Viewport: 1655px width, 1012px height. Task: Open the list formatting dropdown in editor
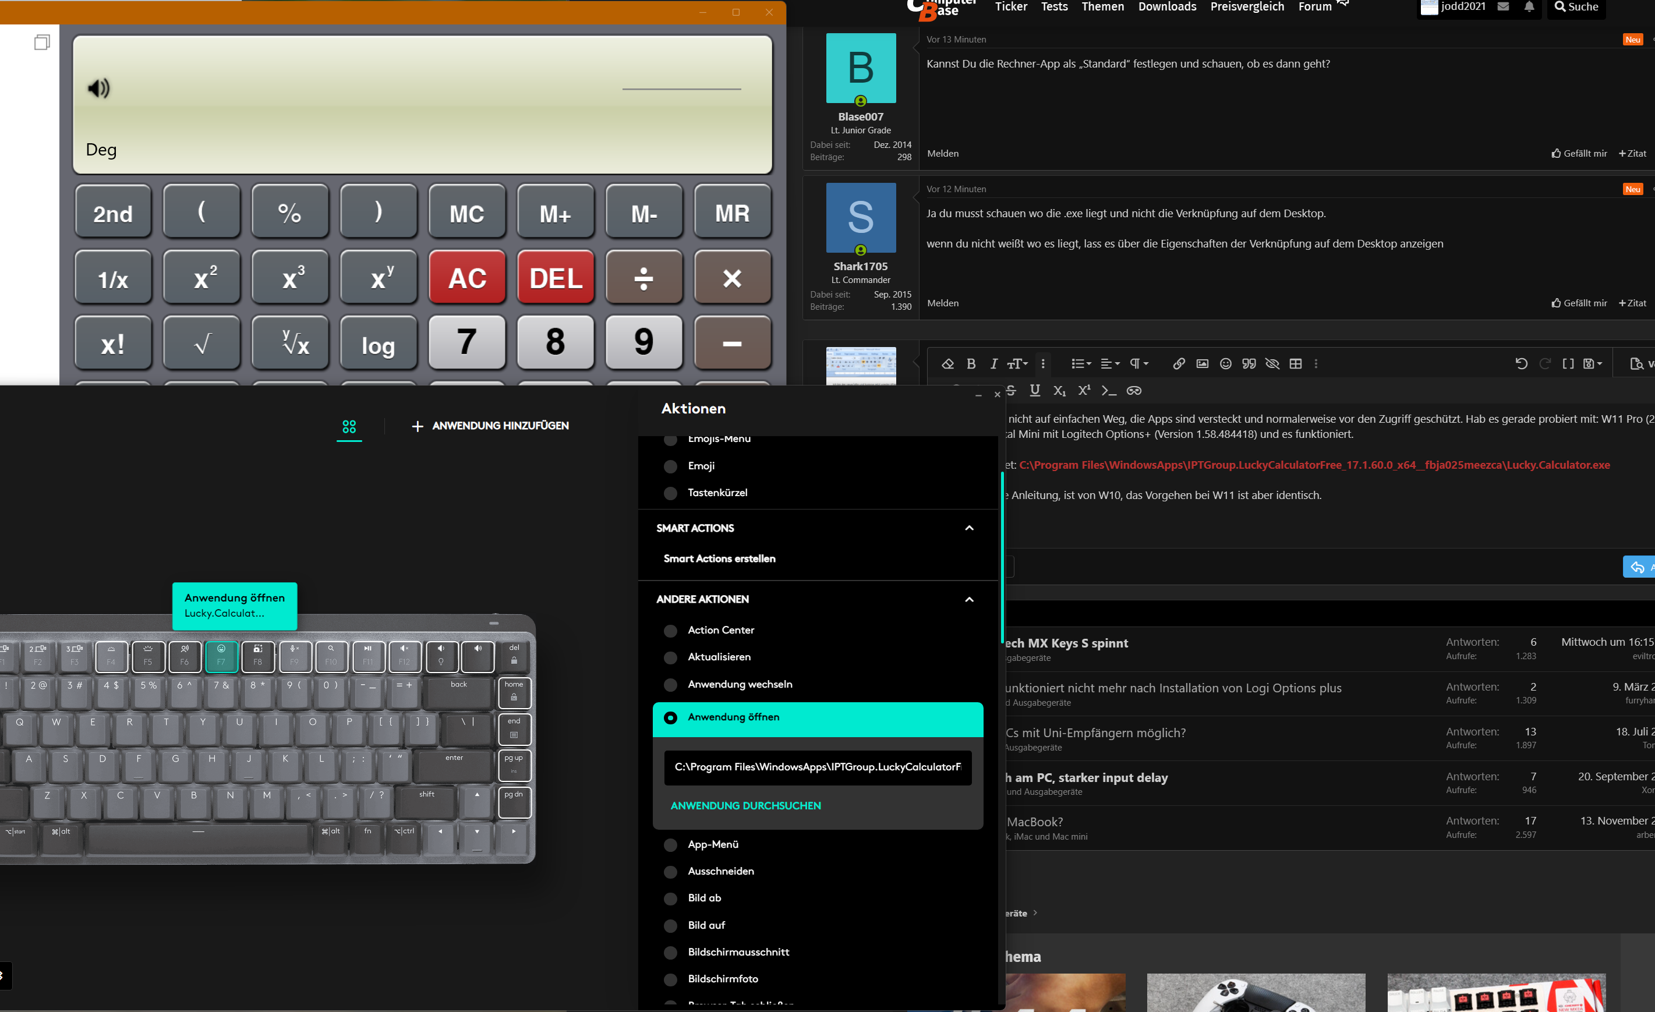pyautogui.click(x=1081, y=363)
